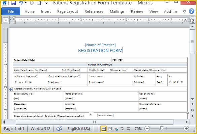Click the horizontal scrollbar left arrow

4,122
